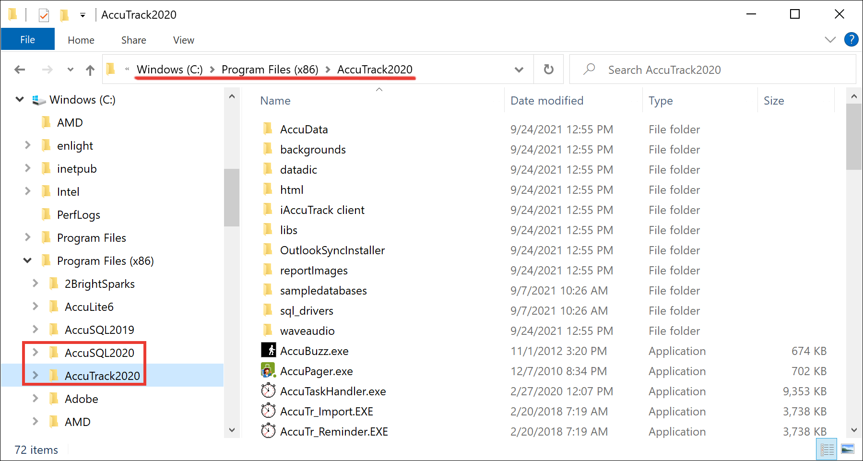
Task: Click the iAccuTrack client folder icon
Action: tap(268, 209)
